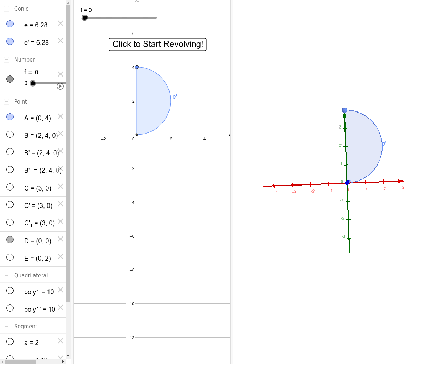
Task: Click the f slider handle in the graphics view
Action: click(x=84, y=17)
